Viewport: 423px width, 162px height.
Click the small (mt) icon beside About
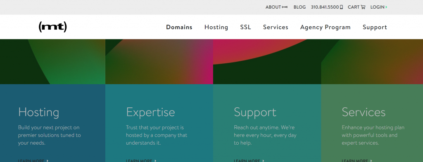point(285,7)
